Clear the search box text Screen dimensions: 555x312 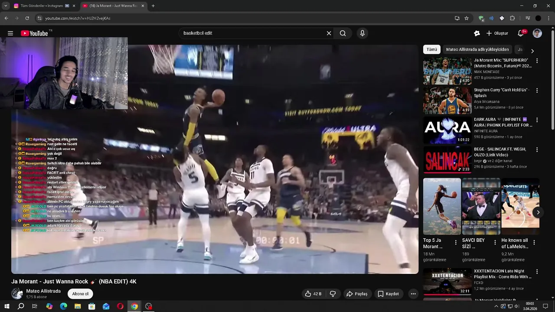pyautogui.click(x=329, y=33)
